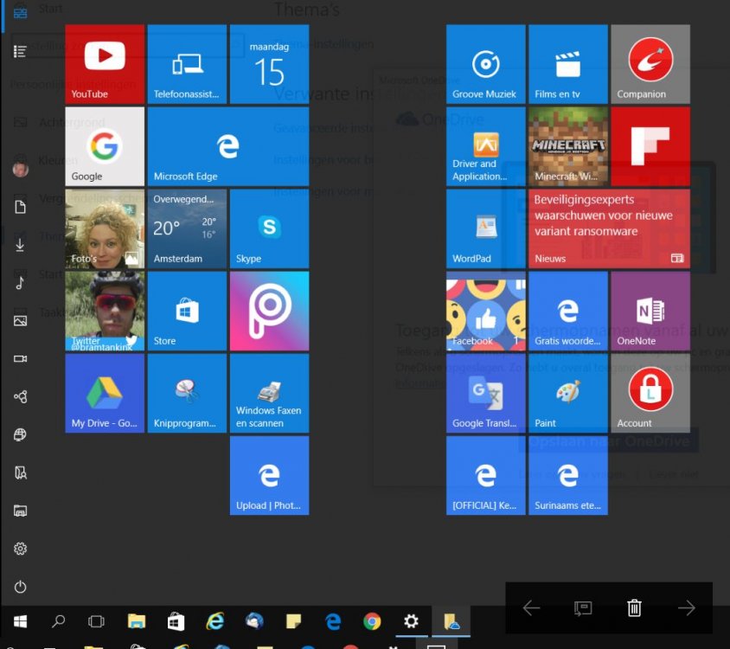Screen dimensions: 730x649
Task: Open the Google Translate tile
Action: pos(485,393)
